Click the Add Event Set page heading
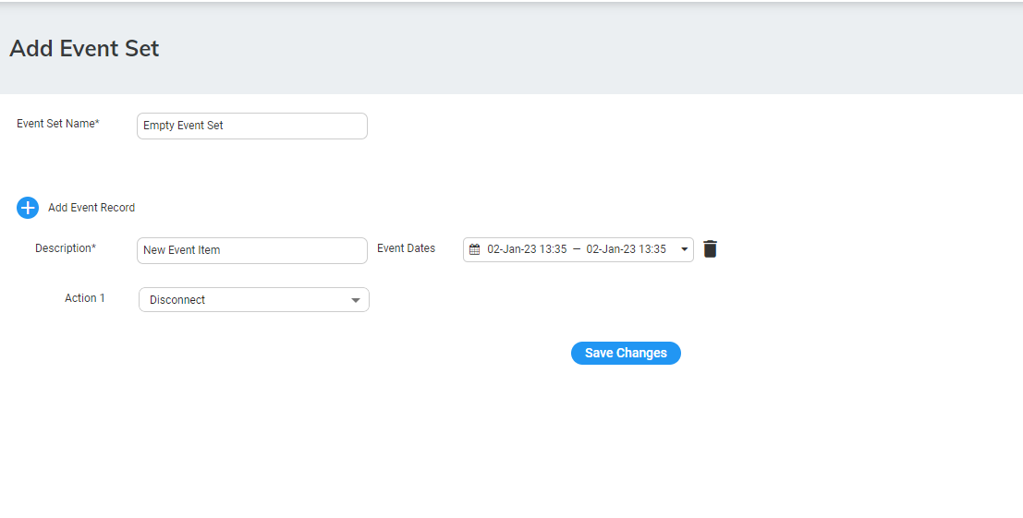1023x518 pixels. [x=84, y=49]
